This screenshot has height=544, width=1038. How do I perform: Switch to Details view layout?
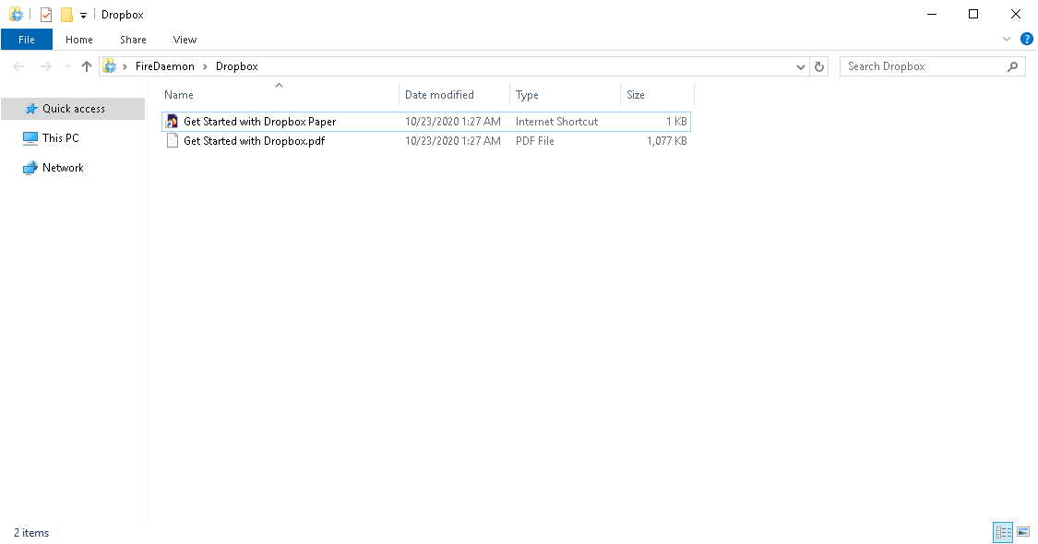coord(1003,532)
